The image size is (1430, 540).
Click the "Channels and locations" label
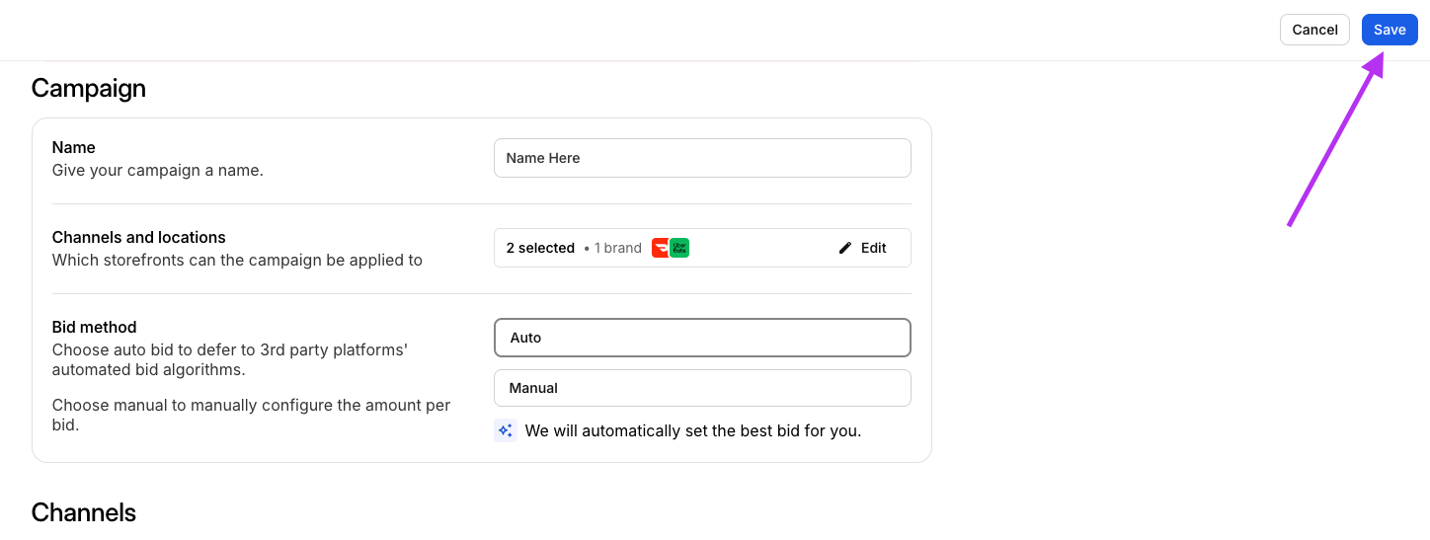pyautogui.click(x=139, y=237)
